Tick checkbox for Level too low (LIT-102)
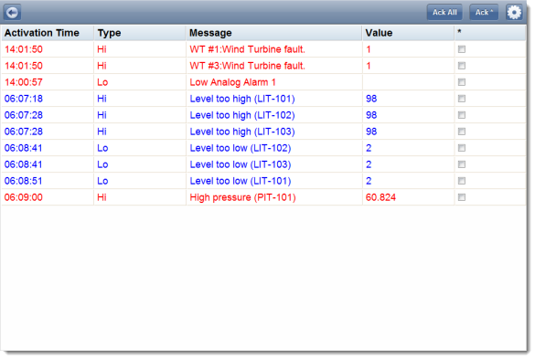Screen dimensions: 535x359 point(462,148)
